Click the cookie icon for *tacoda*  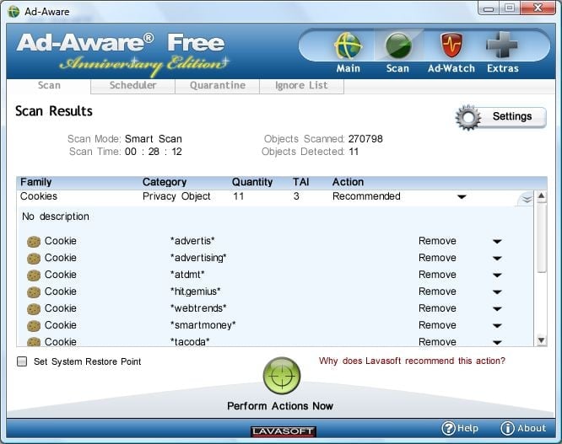click(34, 342)
